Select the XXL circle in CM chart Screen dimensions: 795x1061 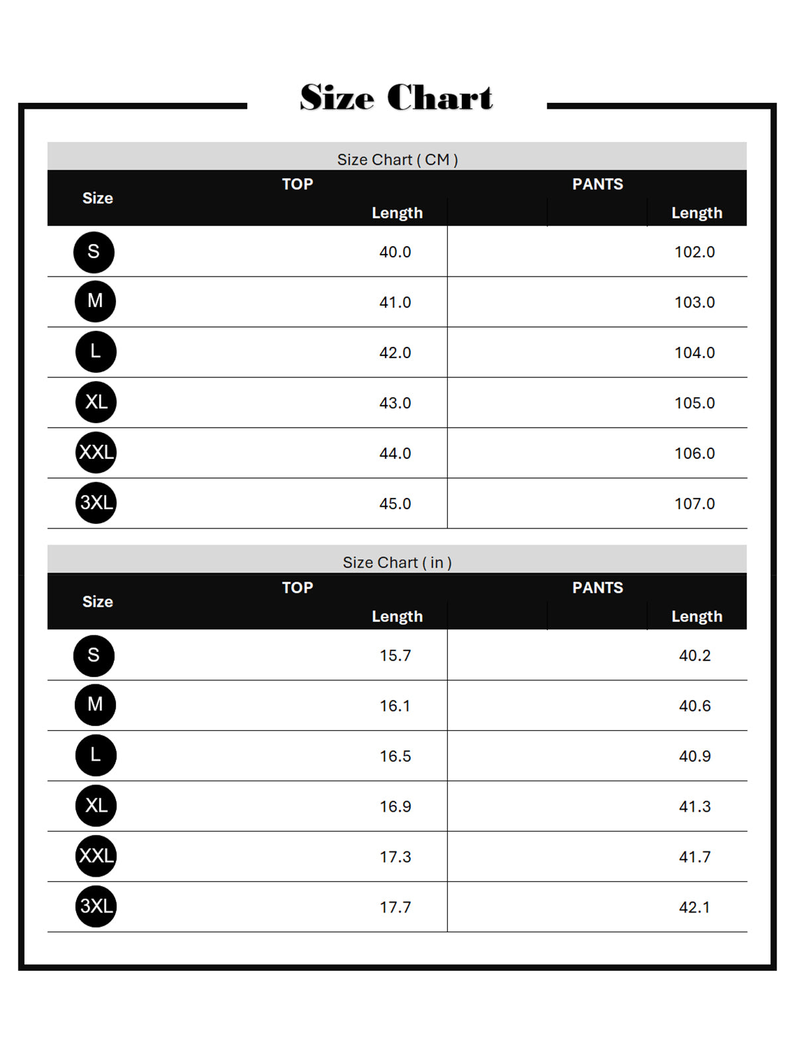(x=96, y=452)
